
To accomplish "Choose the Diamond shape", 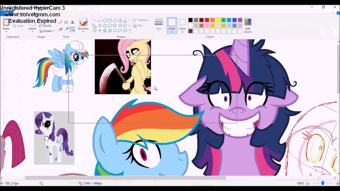I will coord(100,25).
